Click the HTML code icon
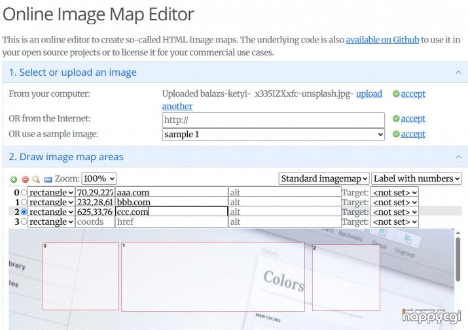 pyautogui.click(x=48, y=180)
